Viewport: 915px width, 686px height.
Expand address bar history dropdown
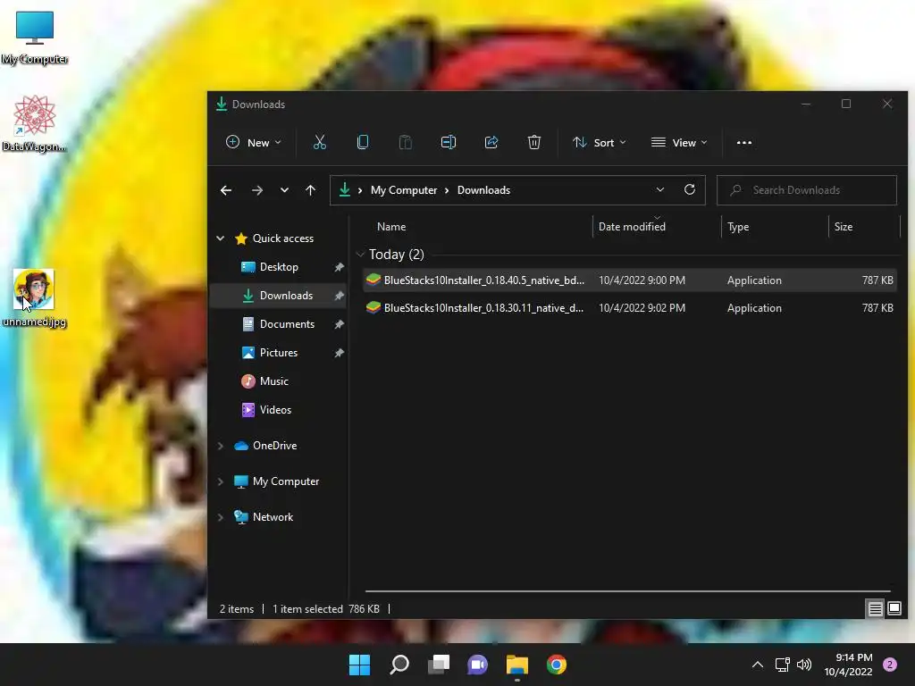click(x=660, y=189)
